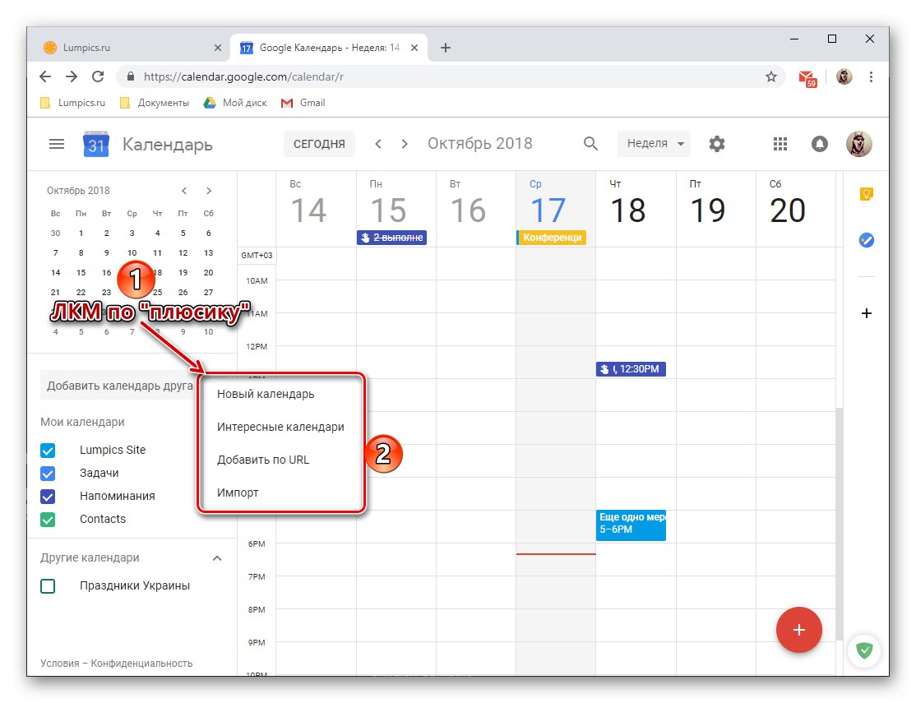Open Gmail unread counter extension in Chrome toolbar
Screen dimensions: 916x703
[807, 76]
